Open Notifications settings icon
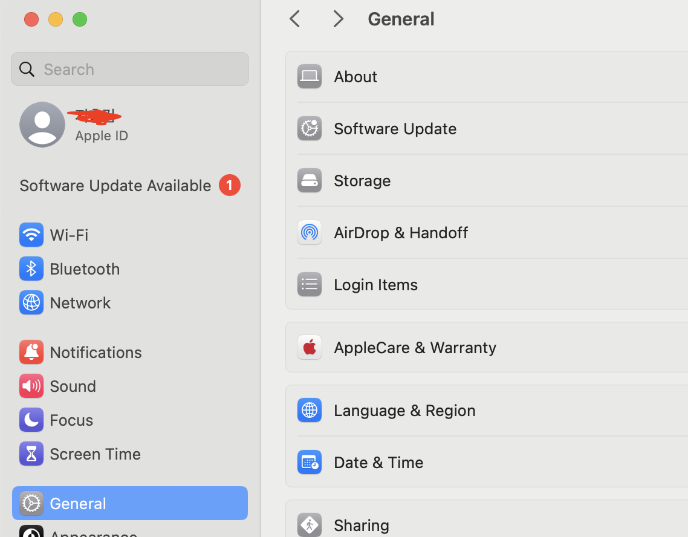Viewport: 688px width, 537px height. (31, 352)
